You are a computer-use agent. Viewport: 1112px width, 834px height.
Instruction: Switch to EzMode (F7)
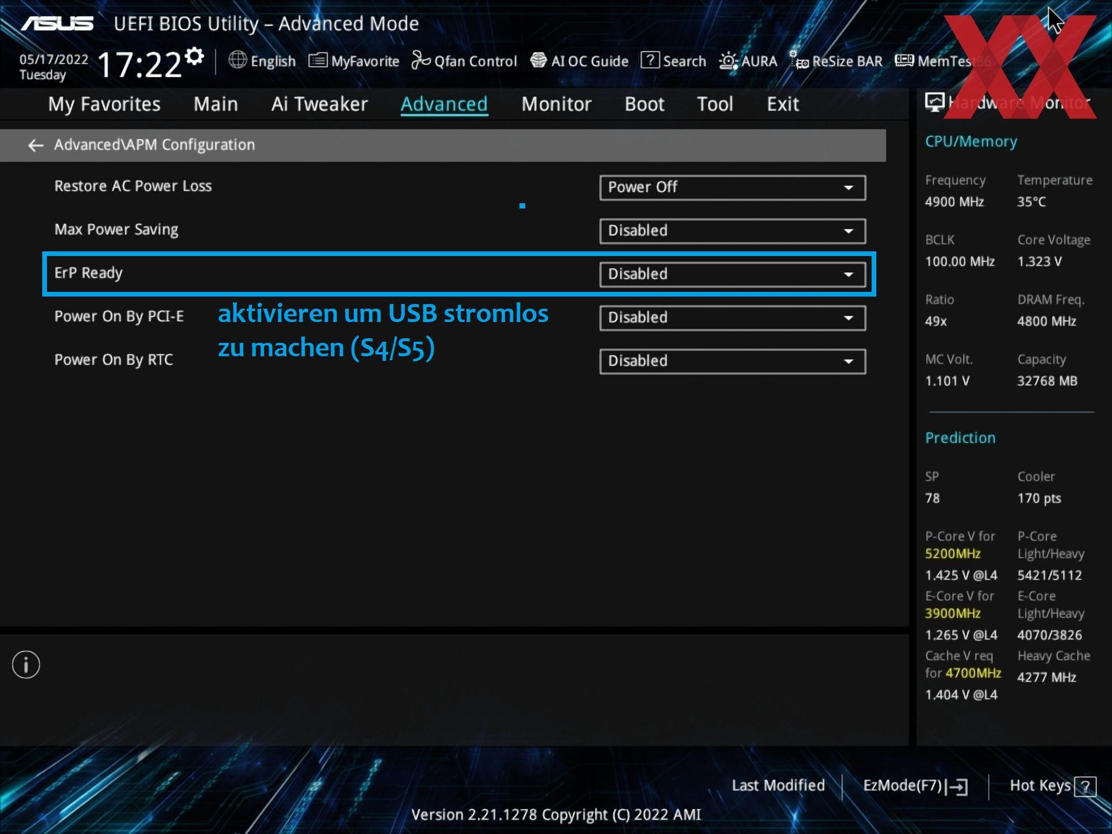(x=915, y=786)
